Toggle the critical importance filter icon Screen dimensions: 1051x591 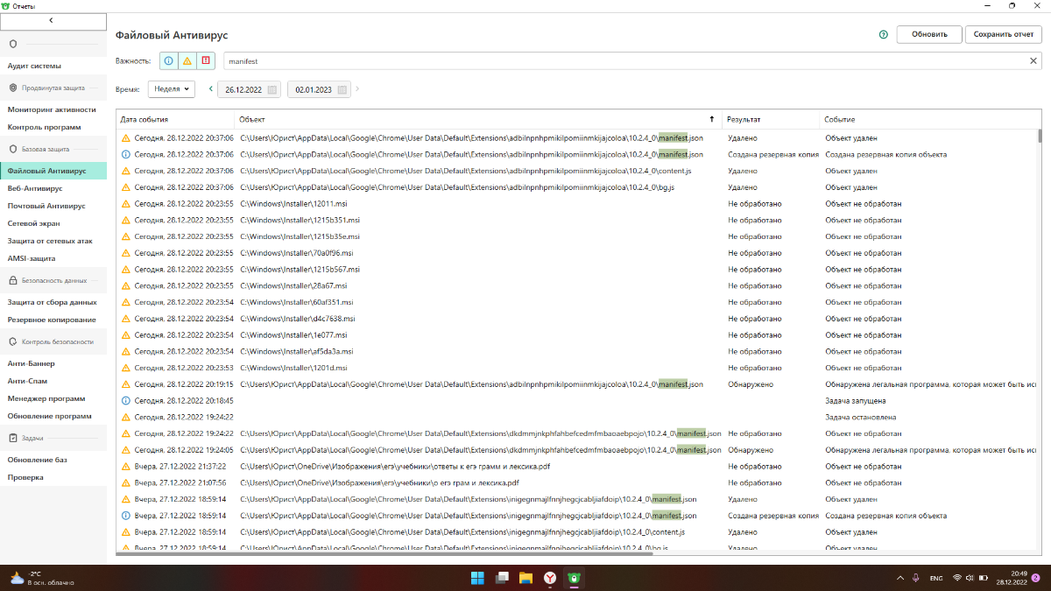pyautogui.click(x=206, y=61)
